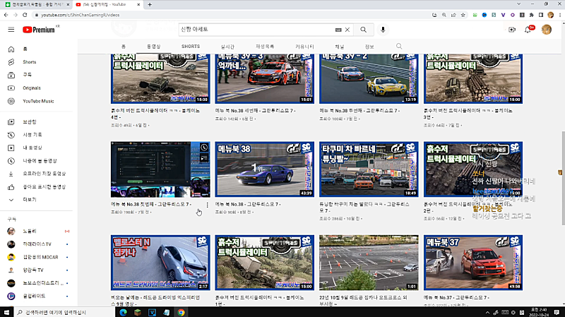Open YouTube Music in the sidebar
The image size is (565, 317).
[37, 101]
